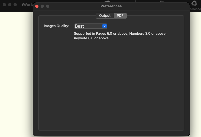Click the dimmed minimize button in Preferences
The height and width of the screenshot is (137, 201).
tap(42, 6)
